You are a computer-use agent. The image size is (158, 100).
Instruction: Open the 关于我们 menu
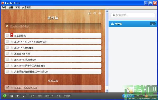(27, 7)
